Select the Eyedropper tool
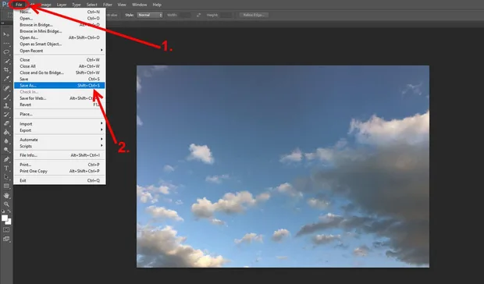 coord(6,79)
